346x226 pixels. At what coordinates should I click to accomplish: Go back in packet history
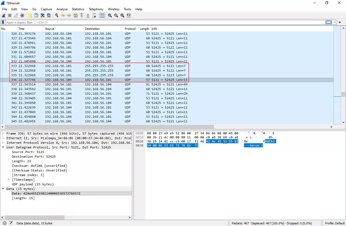coord(63,15)
